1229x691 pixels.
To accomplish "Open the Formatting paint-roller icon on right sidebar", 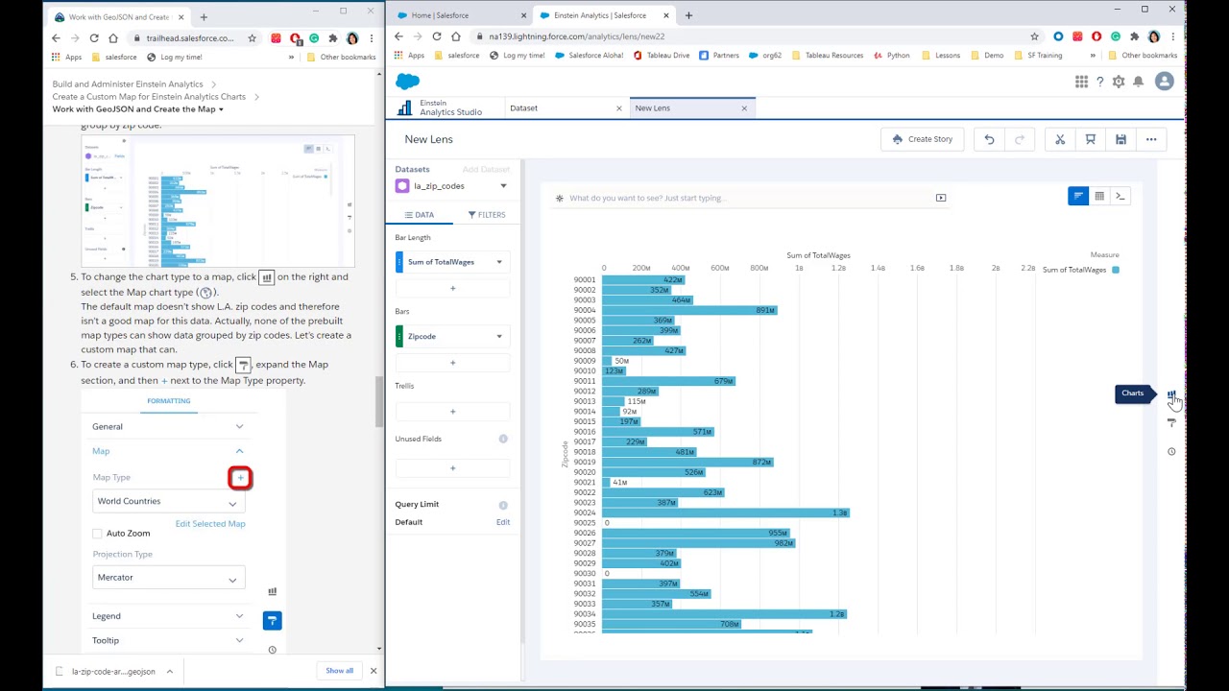I will point(1171,422).
